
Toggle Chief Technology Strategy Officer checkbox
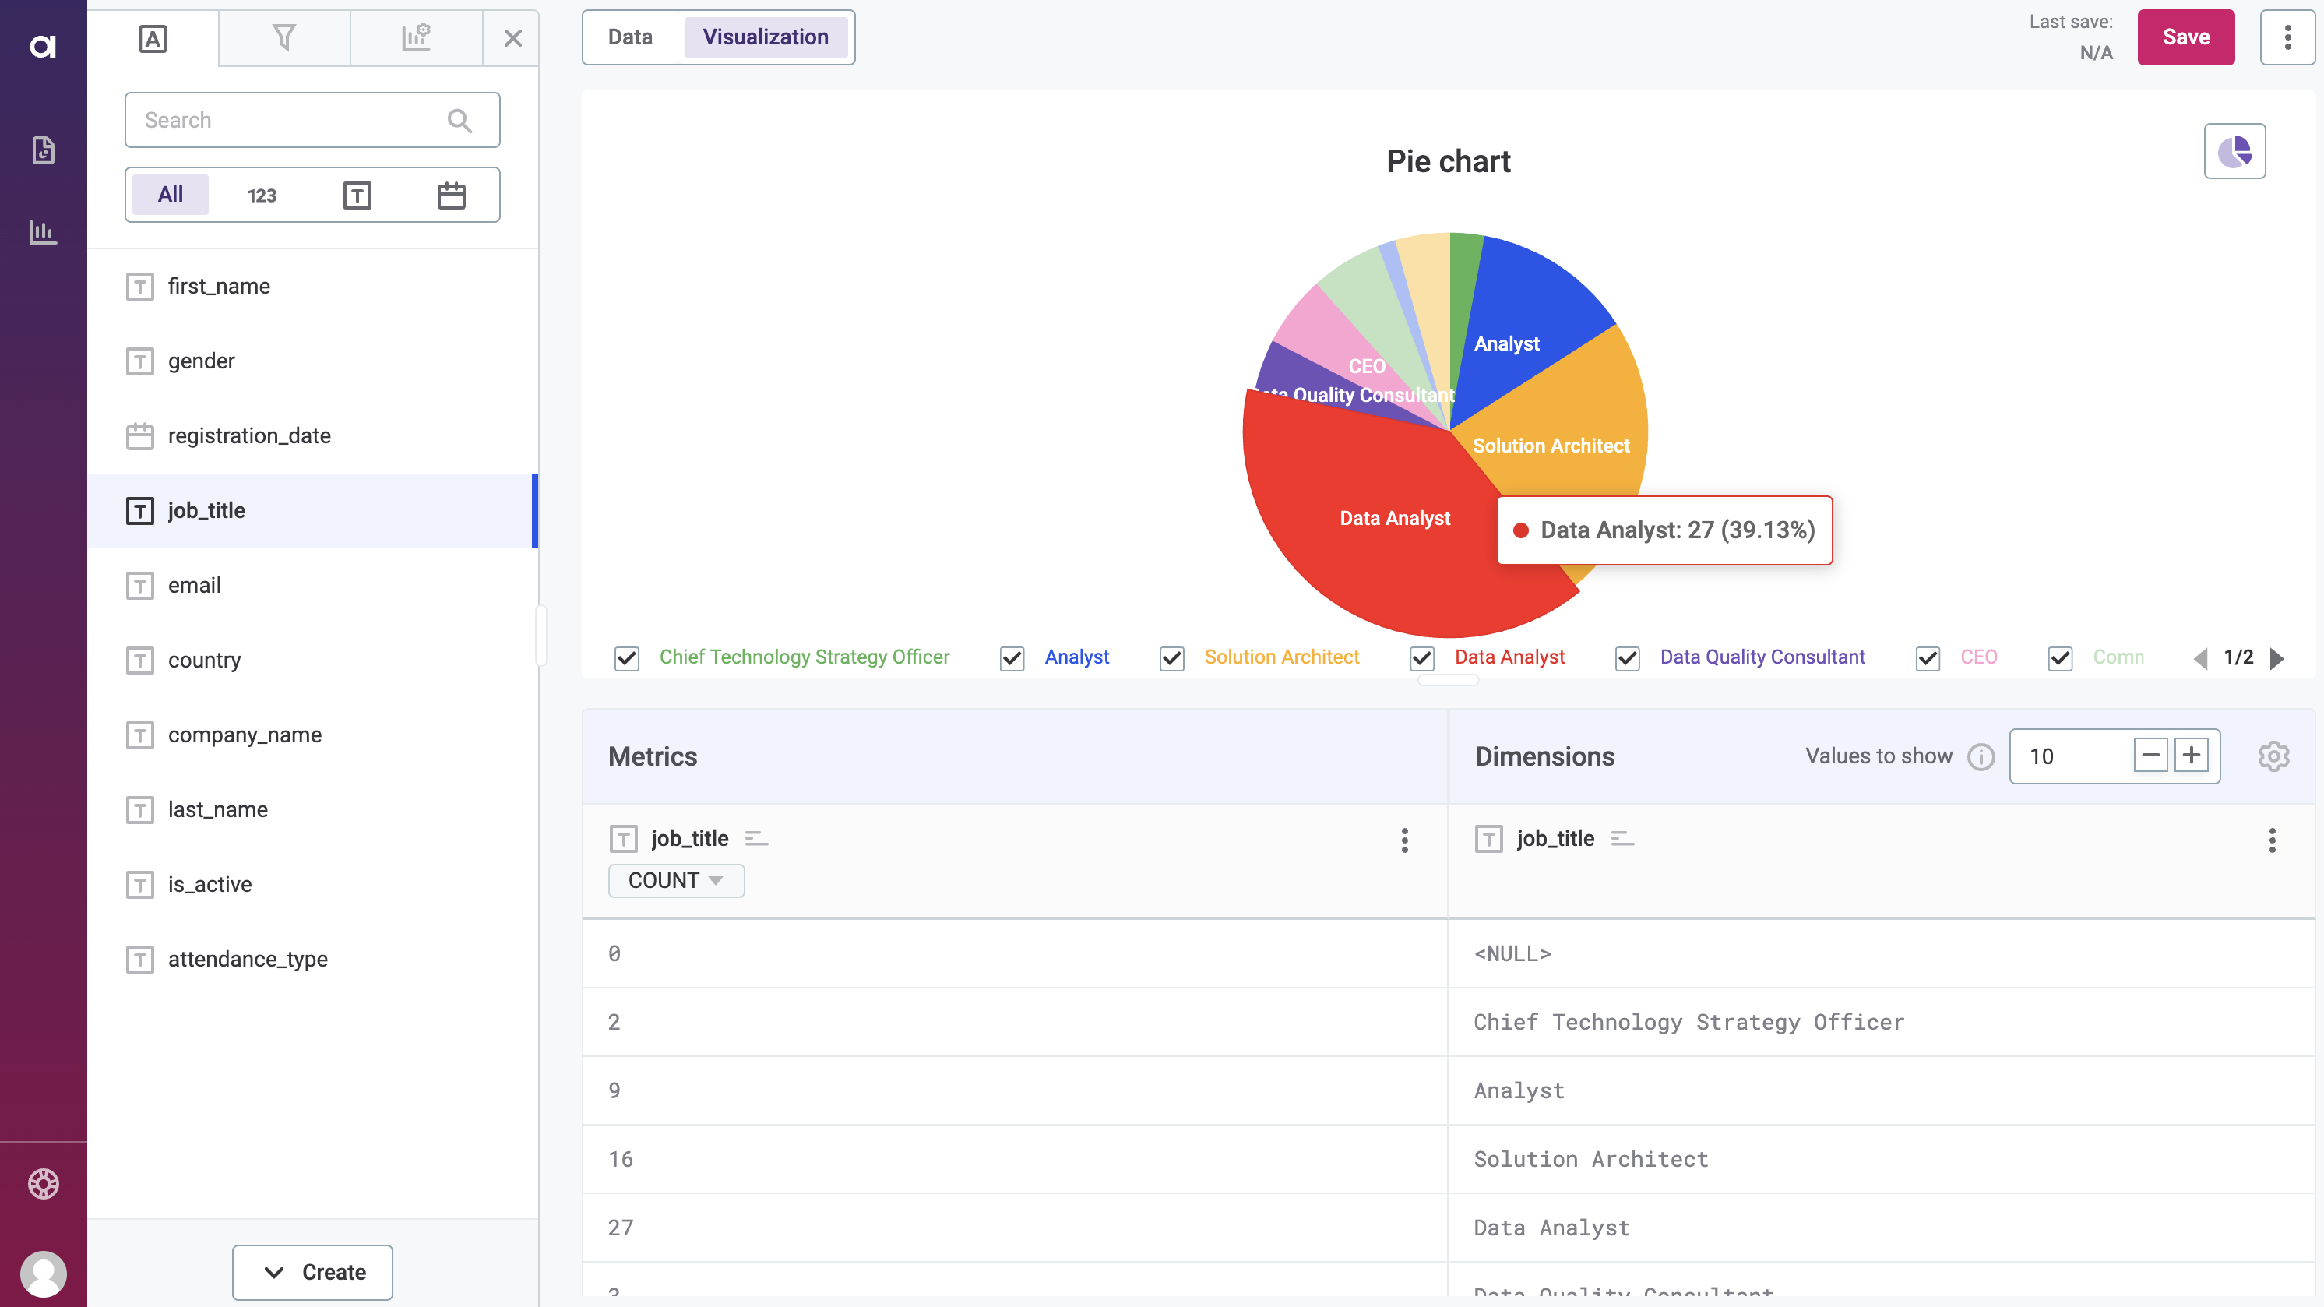tap(625, 656)
